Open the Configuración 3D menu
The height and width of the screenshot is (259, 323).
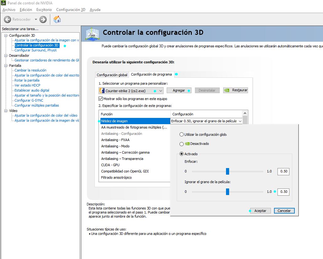pos(71,10)
